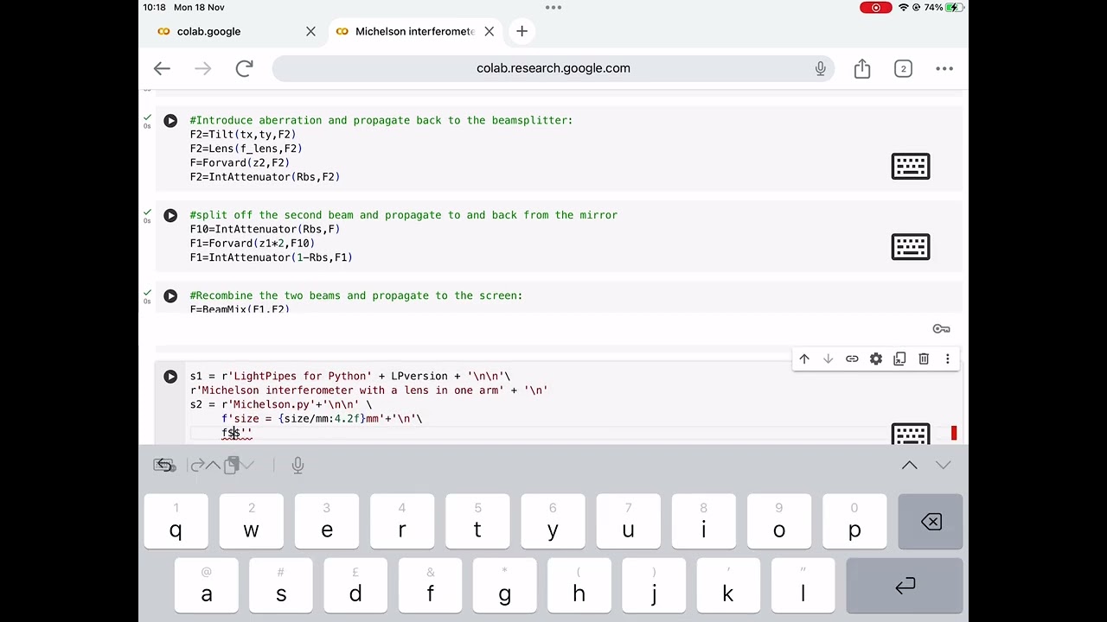Image resolution: width=1107 pixels, height=622 pixels.
Task: Tap the f key
Action: (x=430, y=587)
